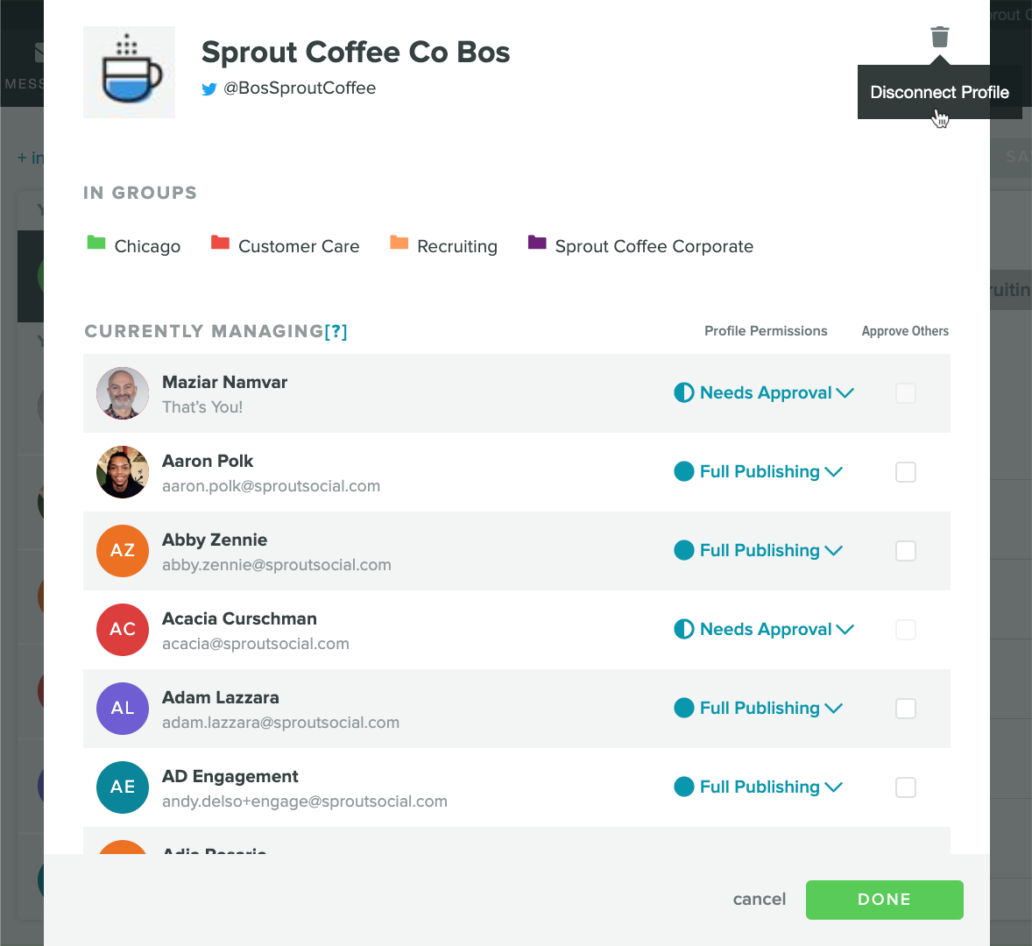Click full-circle permission icon in Aaron Polk row
This screenshot has height=946, width=1032.
(x=684, y=471)
